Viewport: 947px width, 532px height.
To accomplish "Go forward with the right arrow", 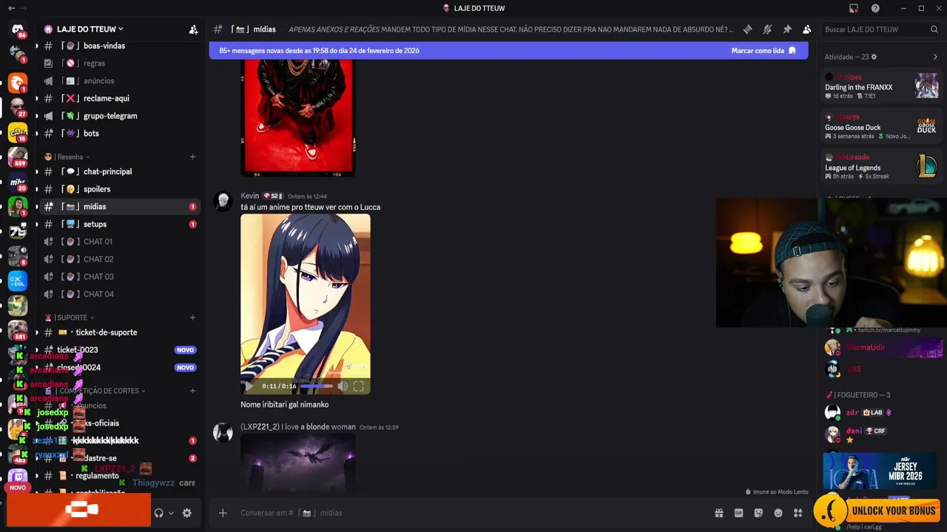I will [x=25, y=8].
